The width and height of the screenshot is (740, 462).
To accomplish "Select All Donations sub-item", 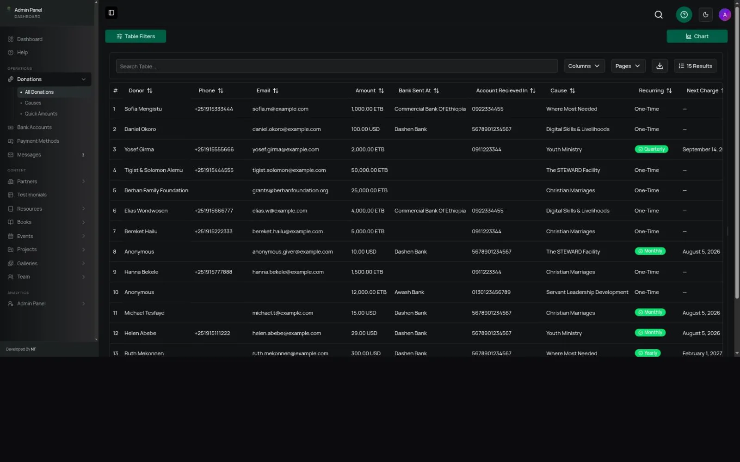I will pos(54,92).
